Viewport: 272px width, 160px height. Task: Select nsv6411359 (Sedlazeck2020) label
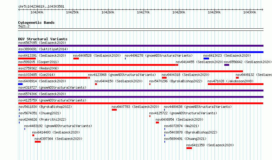pos(210,145)
